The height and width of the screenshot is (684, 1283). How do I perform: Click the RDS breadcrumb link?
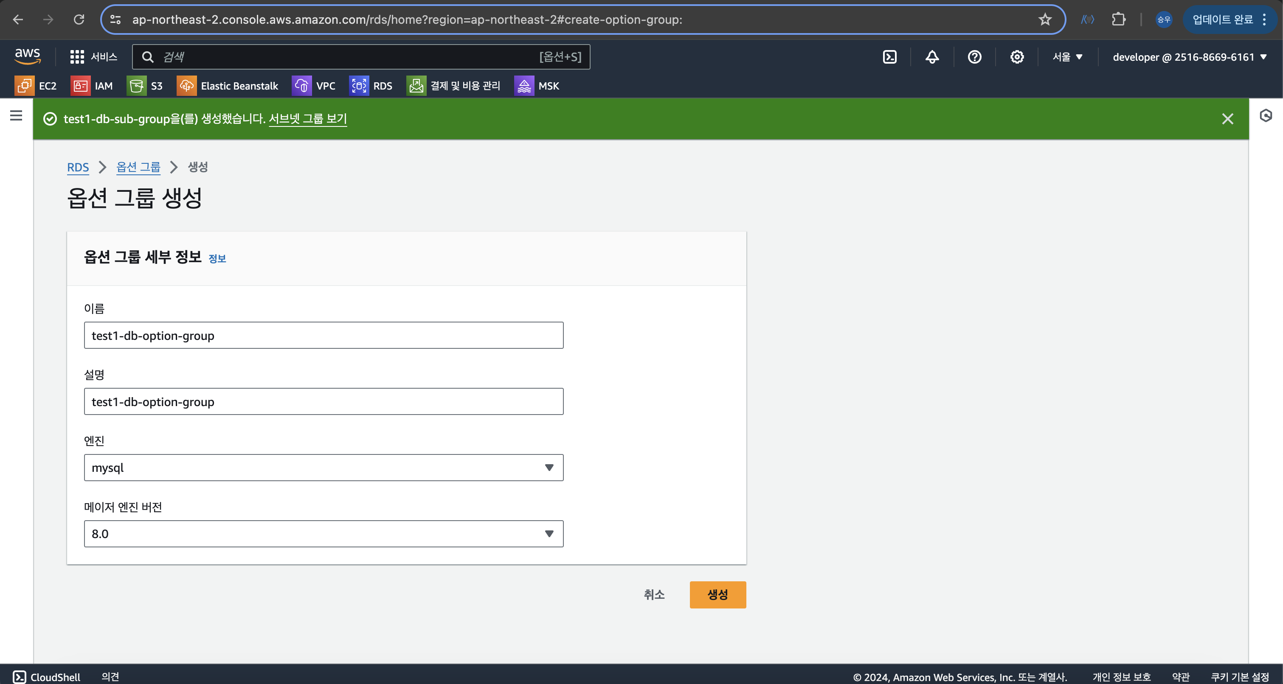pyautogui.click(x=78, y=167)
